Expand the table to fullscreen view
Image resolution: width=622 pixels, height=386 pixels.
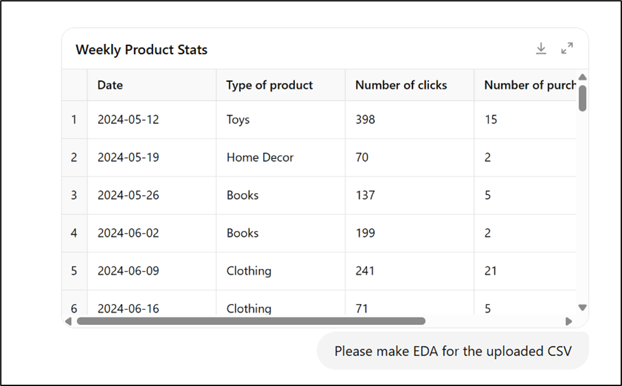click(567, 48)
